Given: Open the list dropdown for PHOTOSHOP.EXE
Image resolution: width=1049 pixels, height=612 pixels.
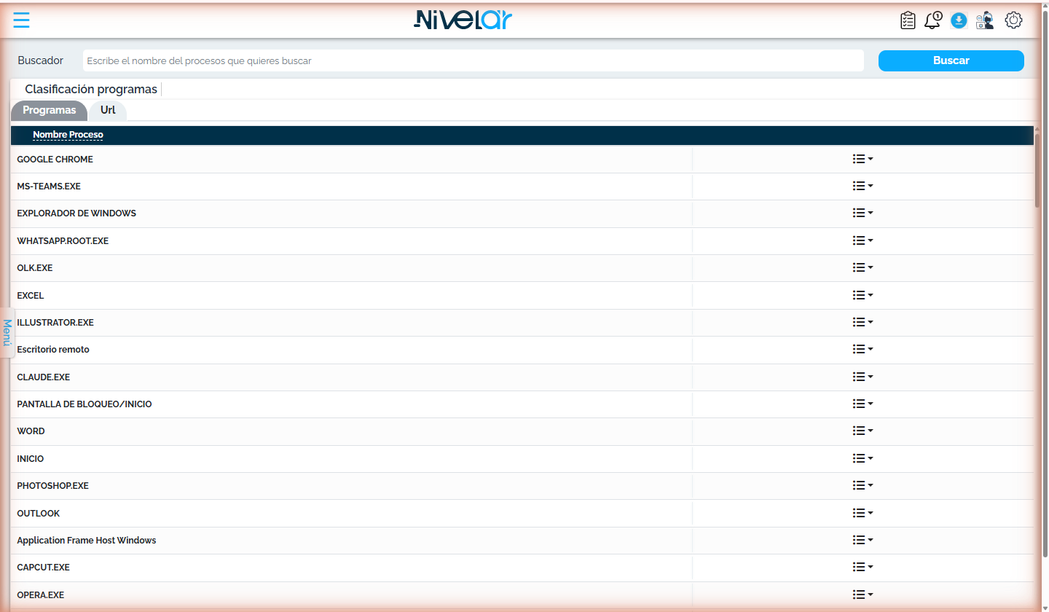Looking at the screenshot, I should click(863, 485).
